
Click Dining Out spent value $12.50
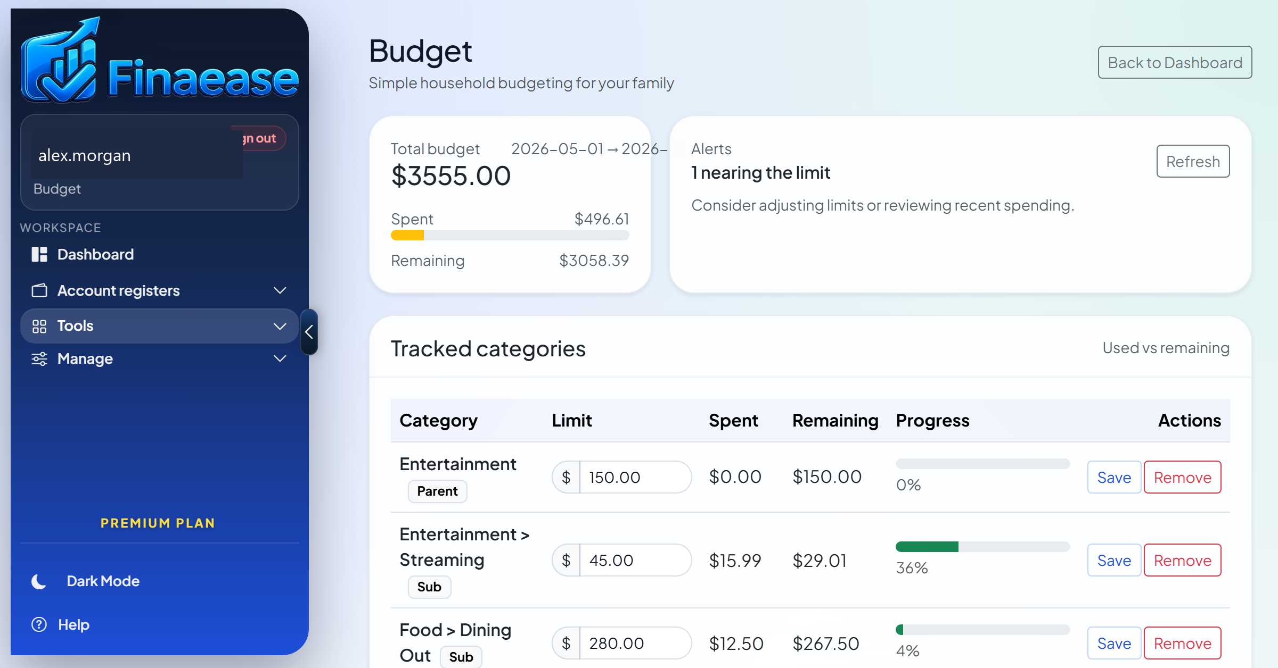tap(736, 644)
